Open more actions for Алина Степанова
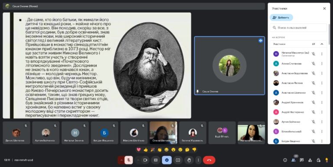This screenshot has height=167, width=333. coord(322,63)
